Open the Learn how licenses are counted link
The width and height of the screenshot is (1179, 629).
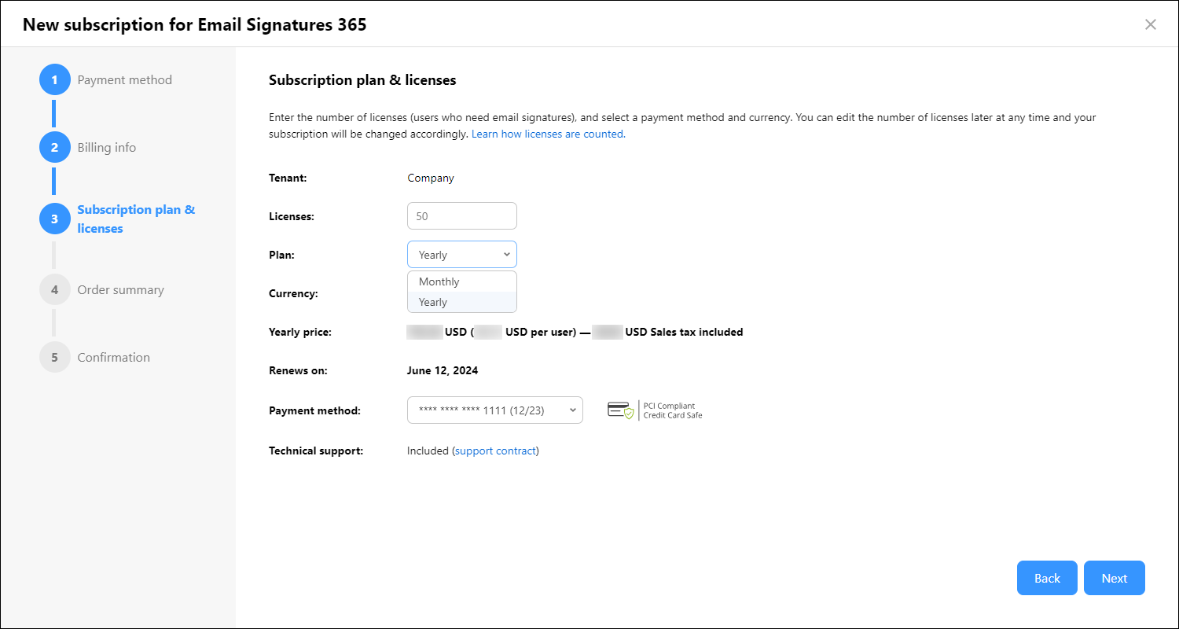click(548, 134)
